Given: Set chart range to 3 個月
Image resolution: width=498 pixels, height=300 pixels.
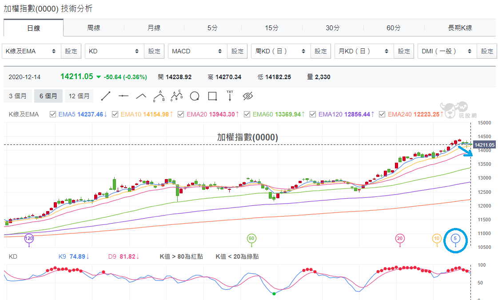Looking at the screenshot, I should [x=18, y=96].
